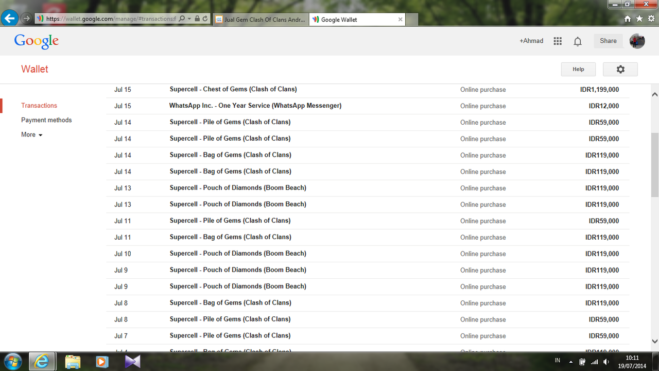Open Windows Explorer folder from taskbar
659x371 pixels.
coord(73,361)
